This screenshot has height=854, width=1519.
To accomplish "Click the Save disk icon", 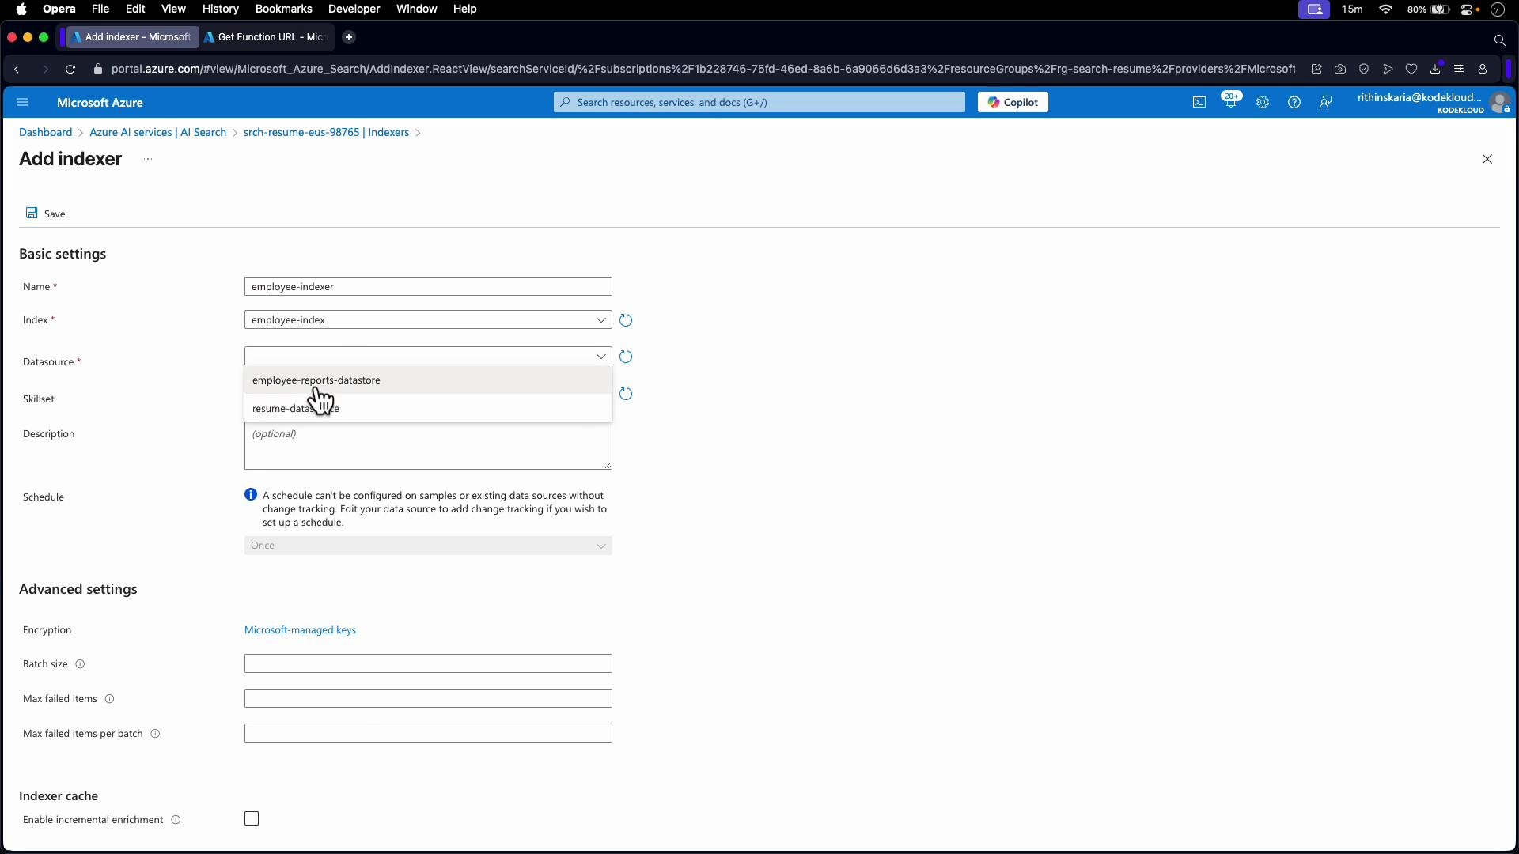I will click(32, 213).
